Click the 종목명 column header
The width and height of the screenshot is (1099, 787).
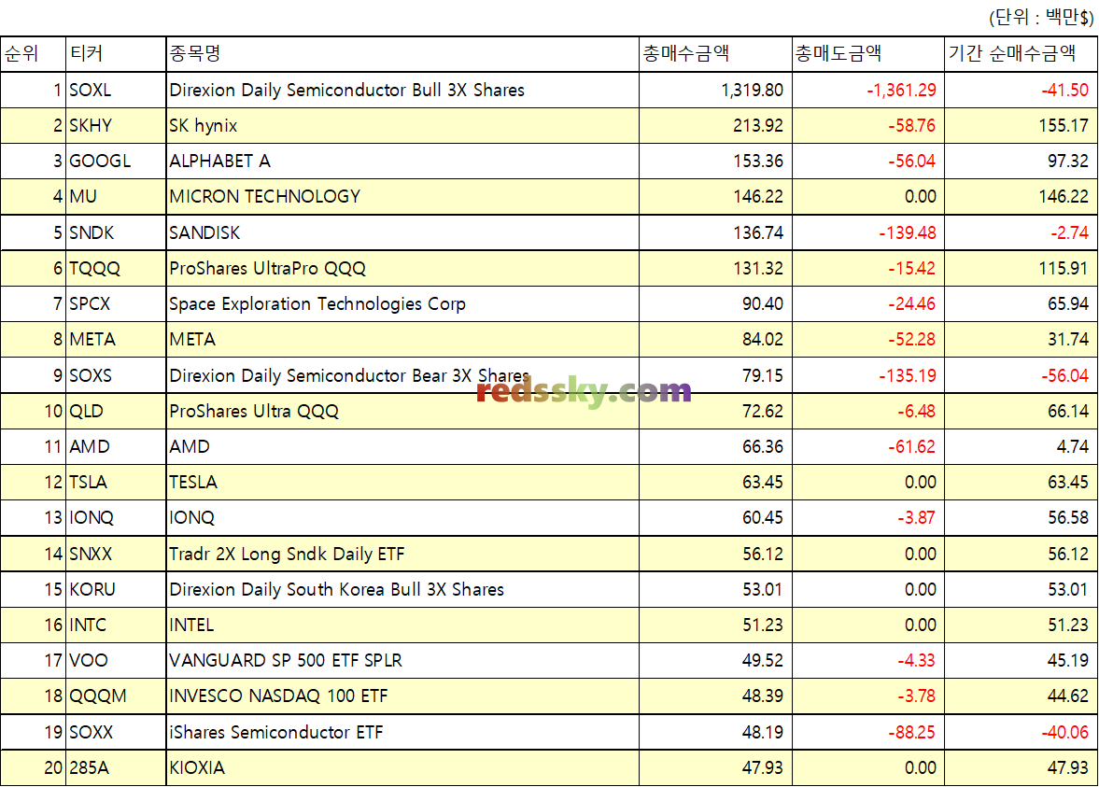tap(402, 54)
